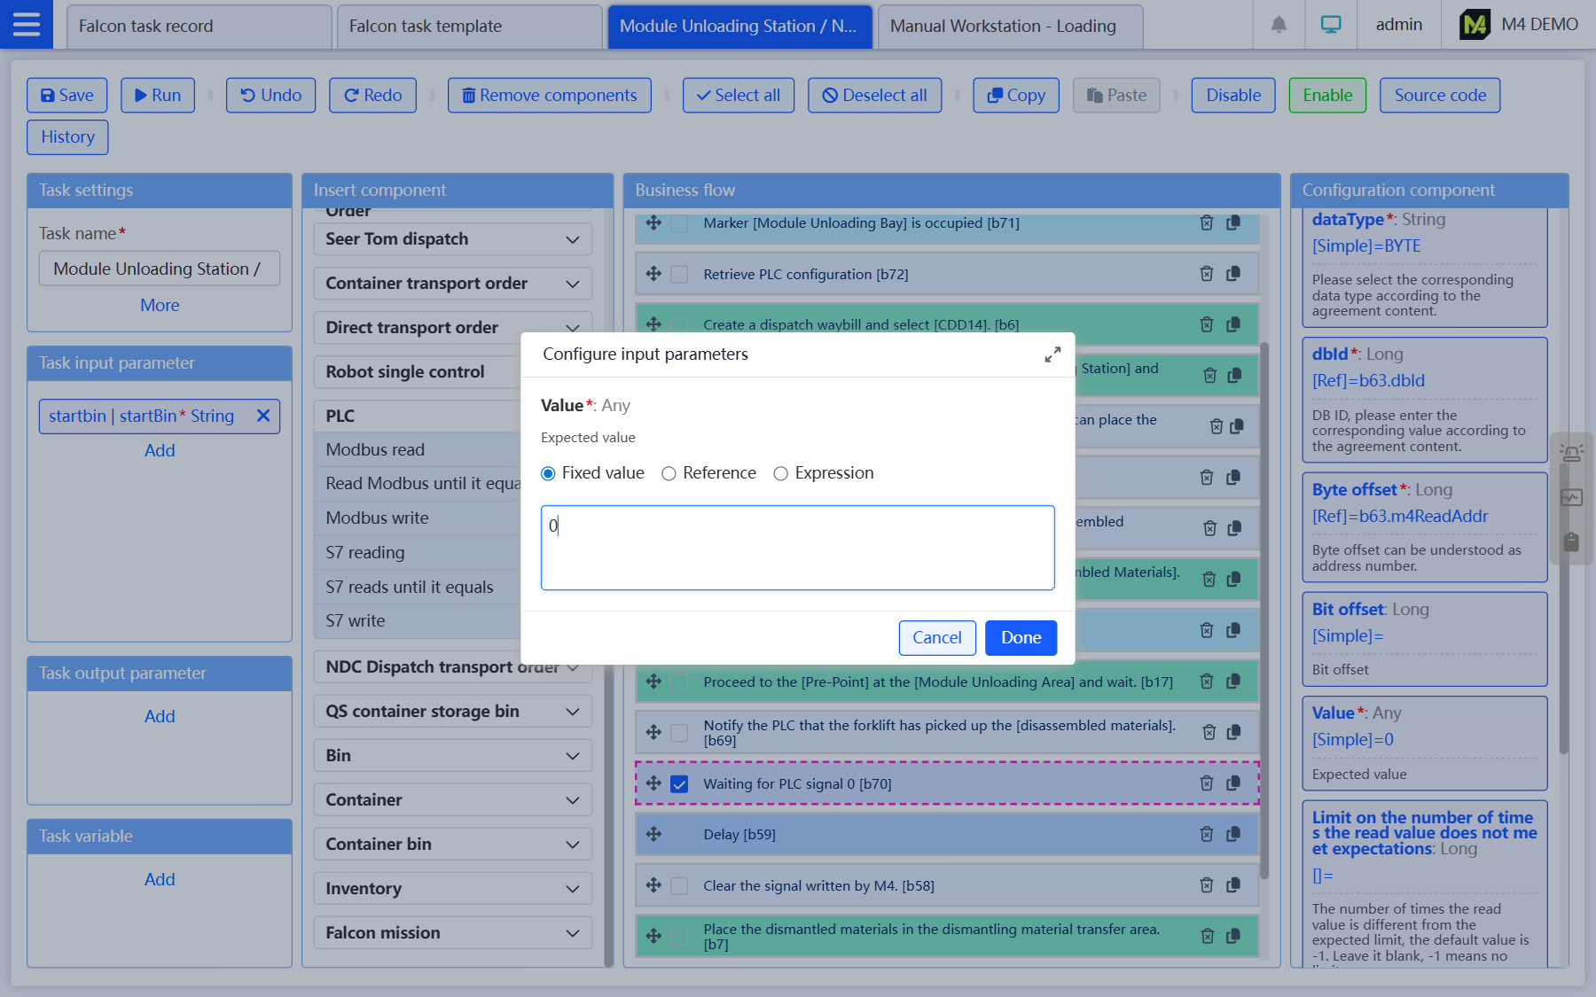Click the fixed value text field

(797, 547)
